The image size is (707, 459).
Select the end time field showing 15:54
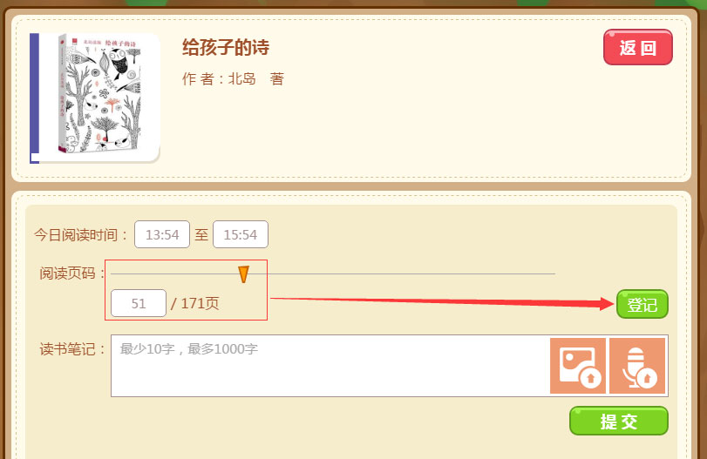(x=241, y=234)
